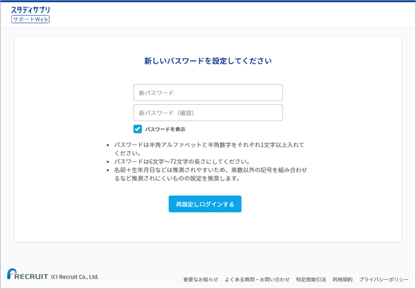Click the (C) Recruit Co., Ltd. copyright text

[75, 277]
